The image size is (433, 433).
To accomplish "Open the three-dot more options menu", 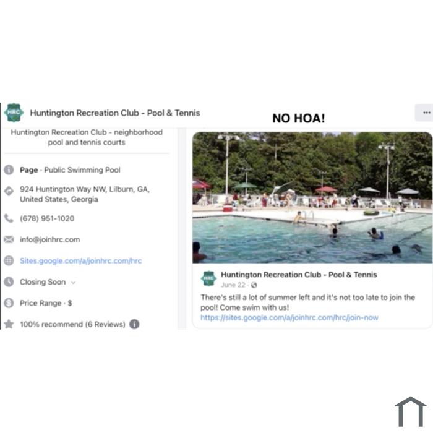I will coord(426,113).
